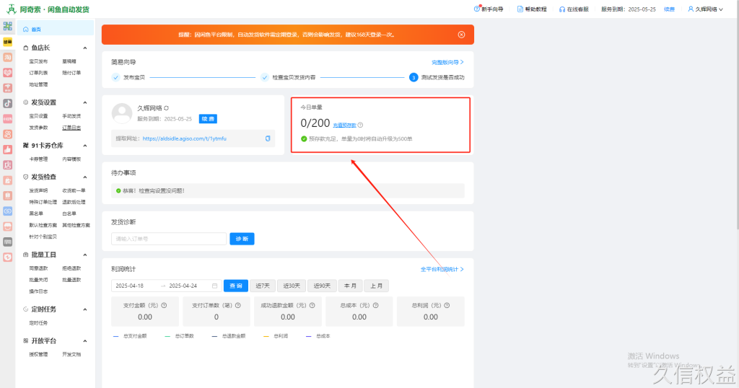Filter profit stats by 近7天
The height and width of the screenshot is (388, 739).
coord(263,286)
